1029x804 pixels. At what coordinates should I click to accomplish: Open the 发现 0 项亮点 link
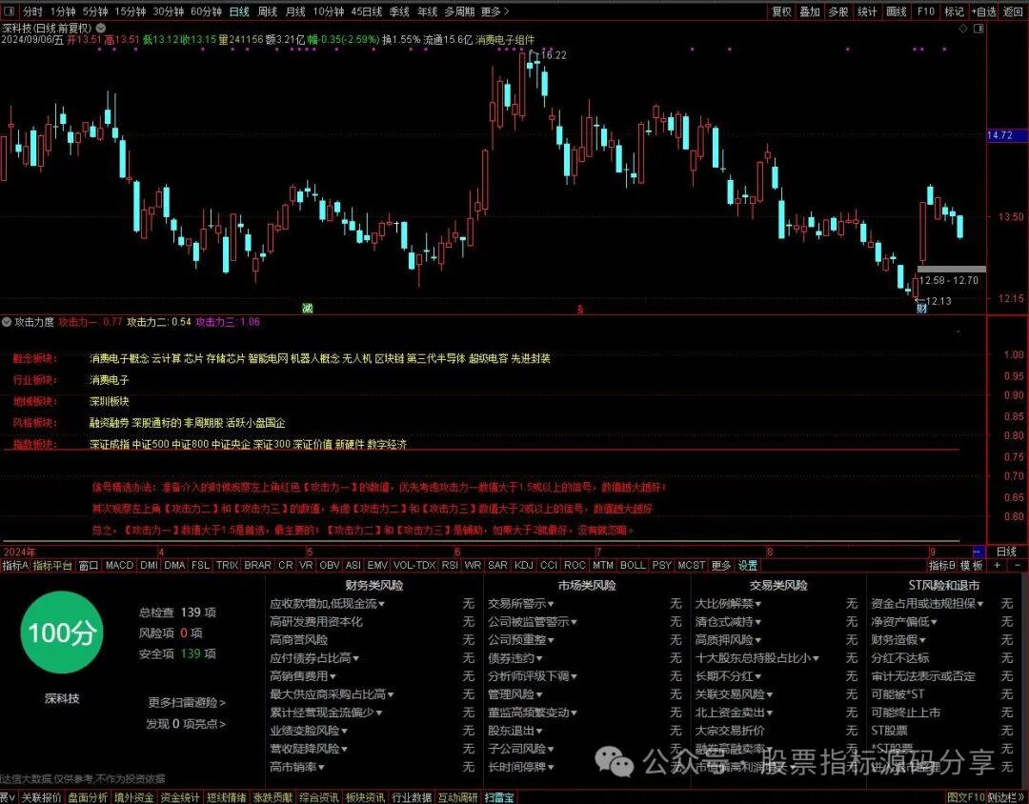186,724
